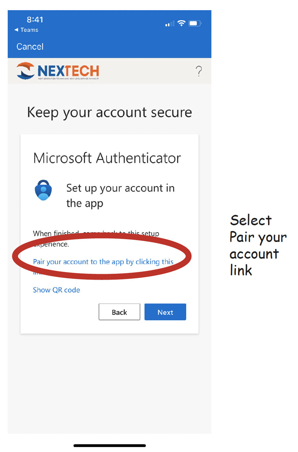Tap the Microsoft Authenticator lock icon
Viewport: 298px width, 452px height.
click(x=43, y=190)
